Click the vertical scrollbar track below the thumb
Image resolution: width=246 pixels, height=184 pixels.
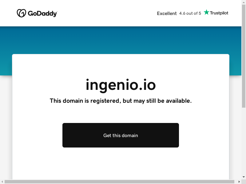click(244, 141)
